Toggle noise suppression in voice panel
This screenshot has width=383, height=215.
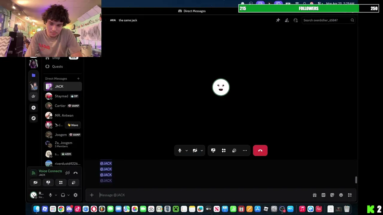pos(68,173)
